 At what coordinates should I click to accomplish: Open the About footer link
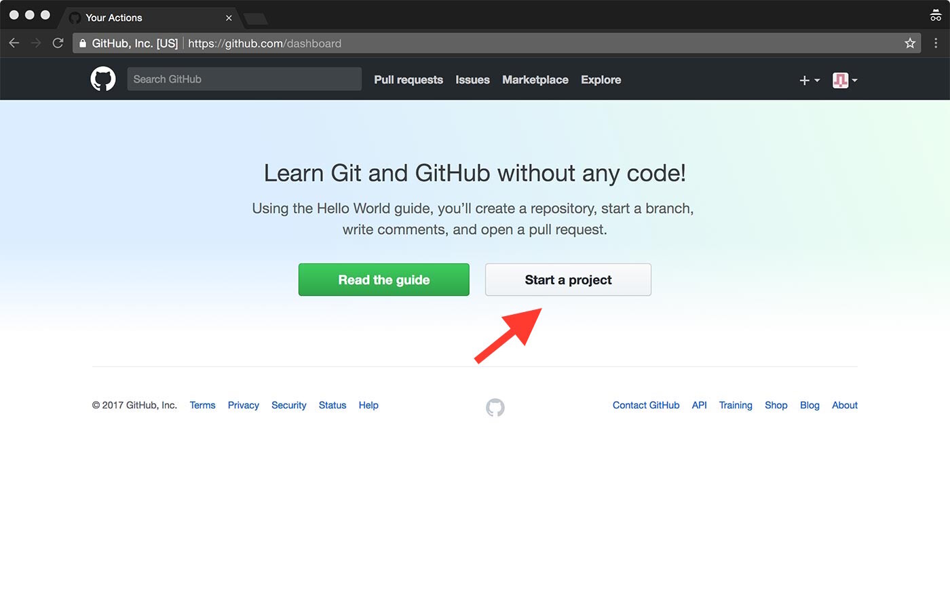coord(845,405)
